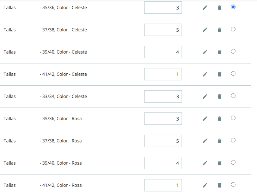Delete the 37/38 Celeste combination
This screenshot has width=257, height=196.
[220, 30]
